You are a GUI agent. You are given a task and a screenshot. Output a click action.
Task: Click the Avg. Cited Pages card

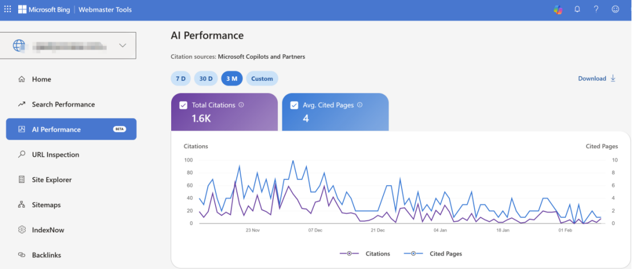(x=335, y=112)
